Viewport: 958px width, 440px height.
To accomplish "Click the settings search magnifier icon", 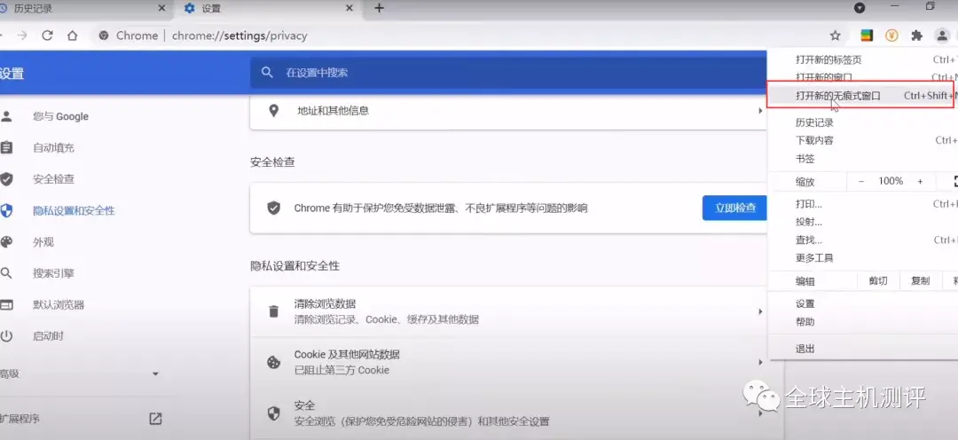I will [x=267, y=72].
